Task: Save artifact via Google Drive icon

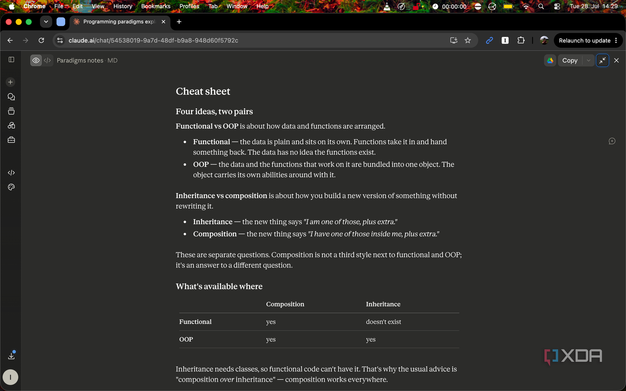Action: tap(550, 60)
